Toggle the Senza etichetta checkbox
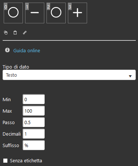 point(6,161)
